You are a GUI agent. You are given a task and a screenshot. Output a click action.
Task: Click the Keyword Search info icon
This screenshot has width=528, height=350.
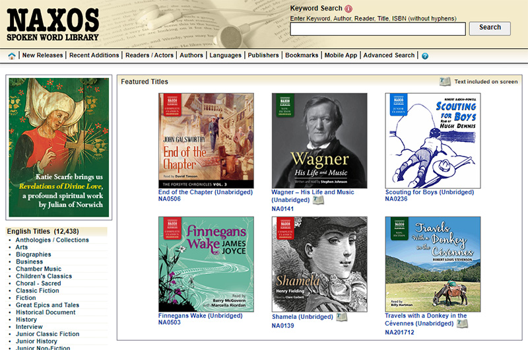pyautogui.click(x=348, y=9)
